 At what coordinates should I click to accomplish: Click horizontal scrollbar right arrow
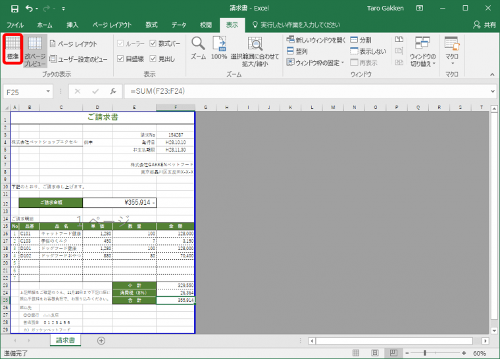486,341
